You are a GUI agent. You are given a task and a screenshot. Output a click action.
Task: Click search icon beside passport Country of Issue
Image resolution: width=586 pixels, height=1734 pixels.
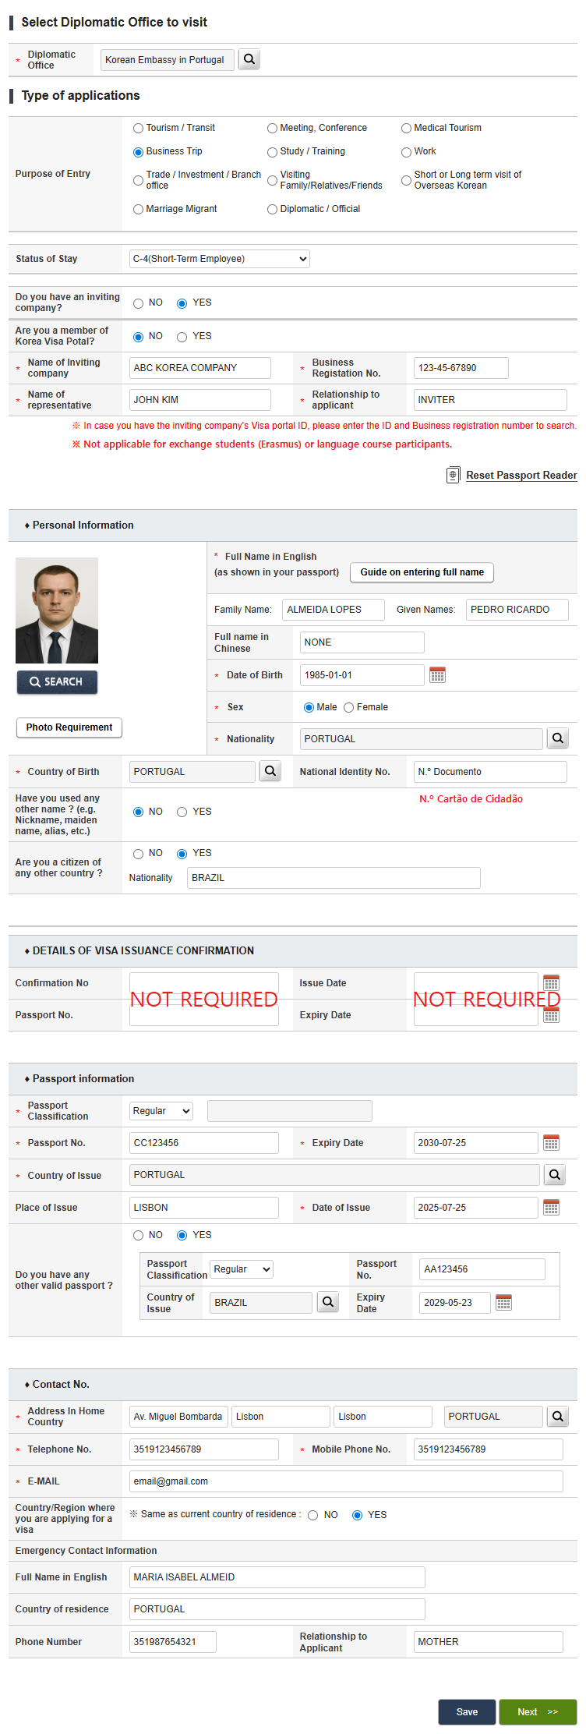pos(554,1175)
